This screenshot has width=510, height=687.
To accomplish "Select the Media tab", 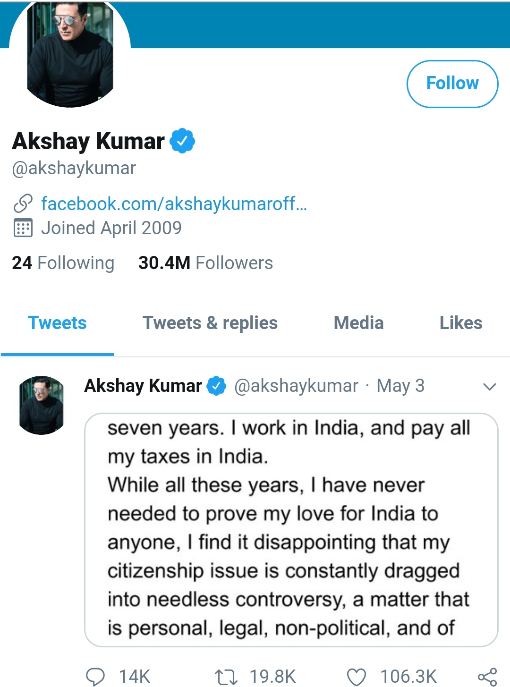I will pyautogui.click(x=358, y=323).
